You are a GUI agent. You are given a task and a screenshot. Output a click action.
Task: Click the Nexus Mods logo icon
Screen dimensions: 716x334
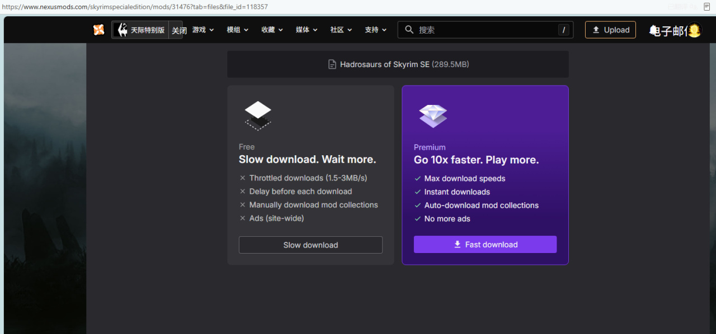[x=99, y=30]
